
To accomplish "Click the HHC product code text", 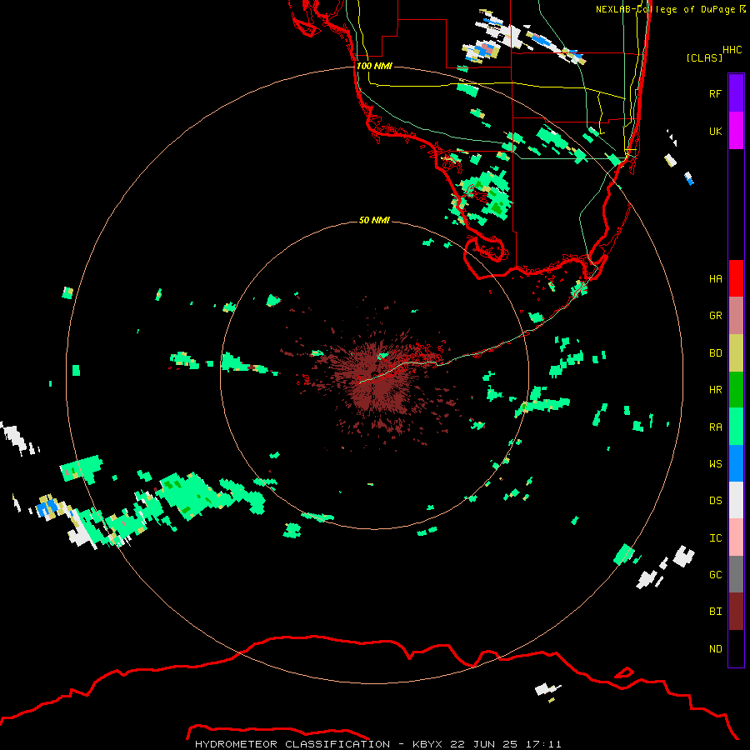I will click(x=732, y=50).
